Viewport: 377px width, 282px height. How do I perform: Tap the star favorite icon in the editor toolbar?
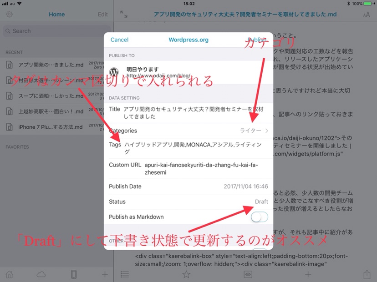pyautogui.click(x=186, y=274)
